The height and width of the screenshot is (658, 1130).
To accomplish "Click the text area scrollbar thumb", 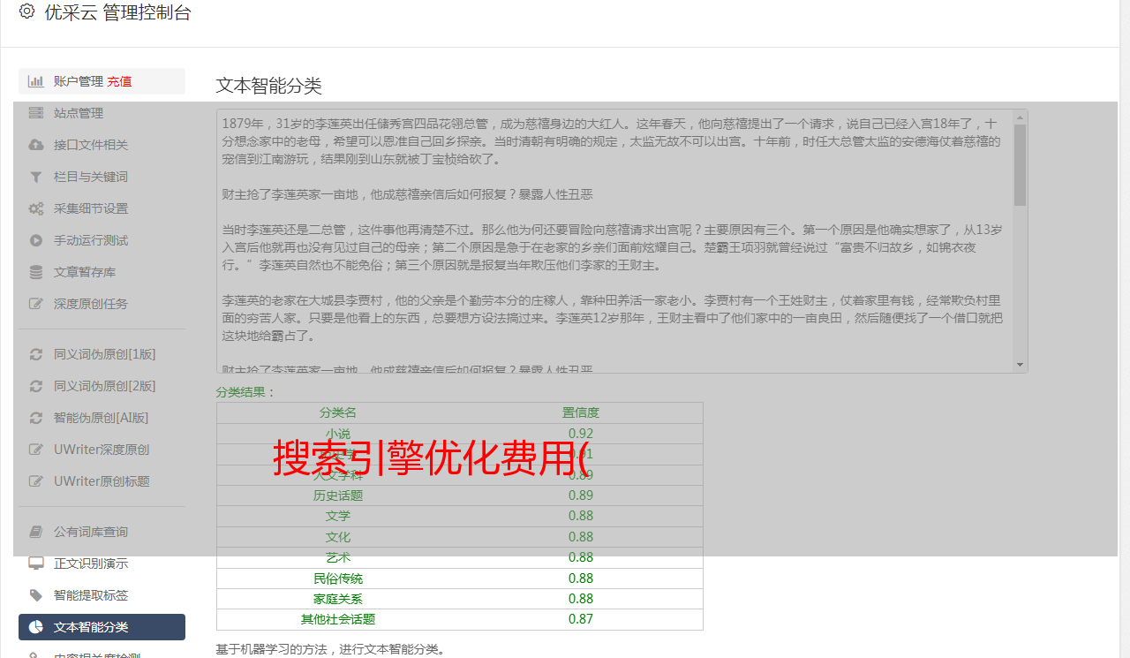I will tap(1021, 165).
